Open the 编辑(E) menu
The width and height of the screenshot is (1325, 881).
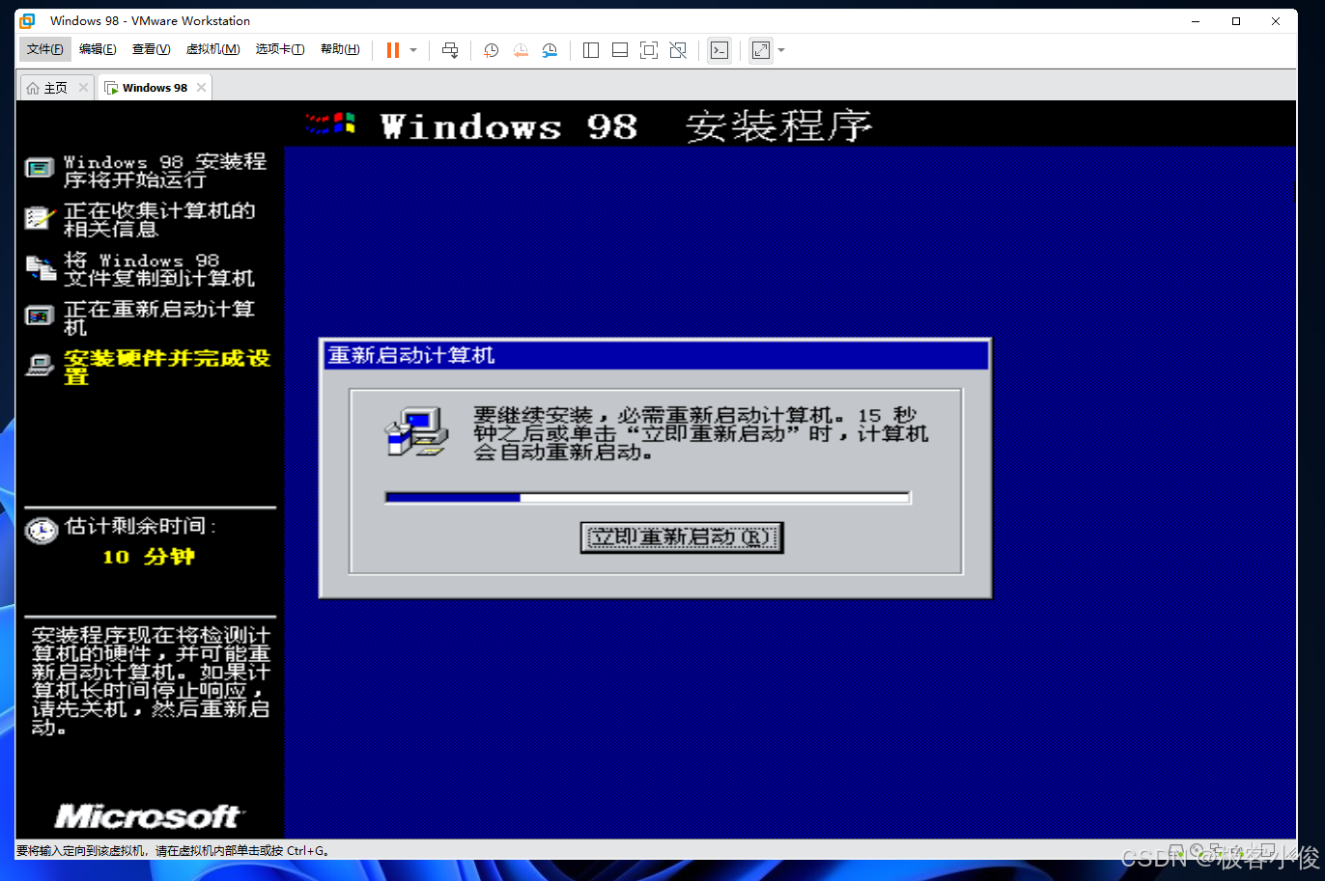[x=98, y=49]
